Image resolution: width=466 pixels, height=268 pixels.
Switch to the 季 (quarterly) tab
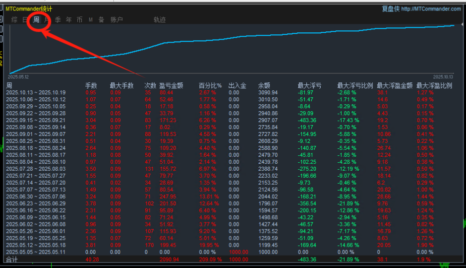(58, 20)
